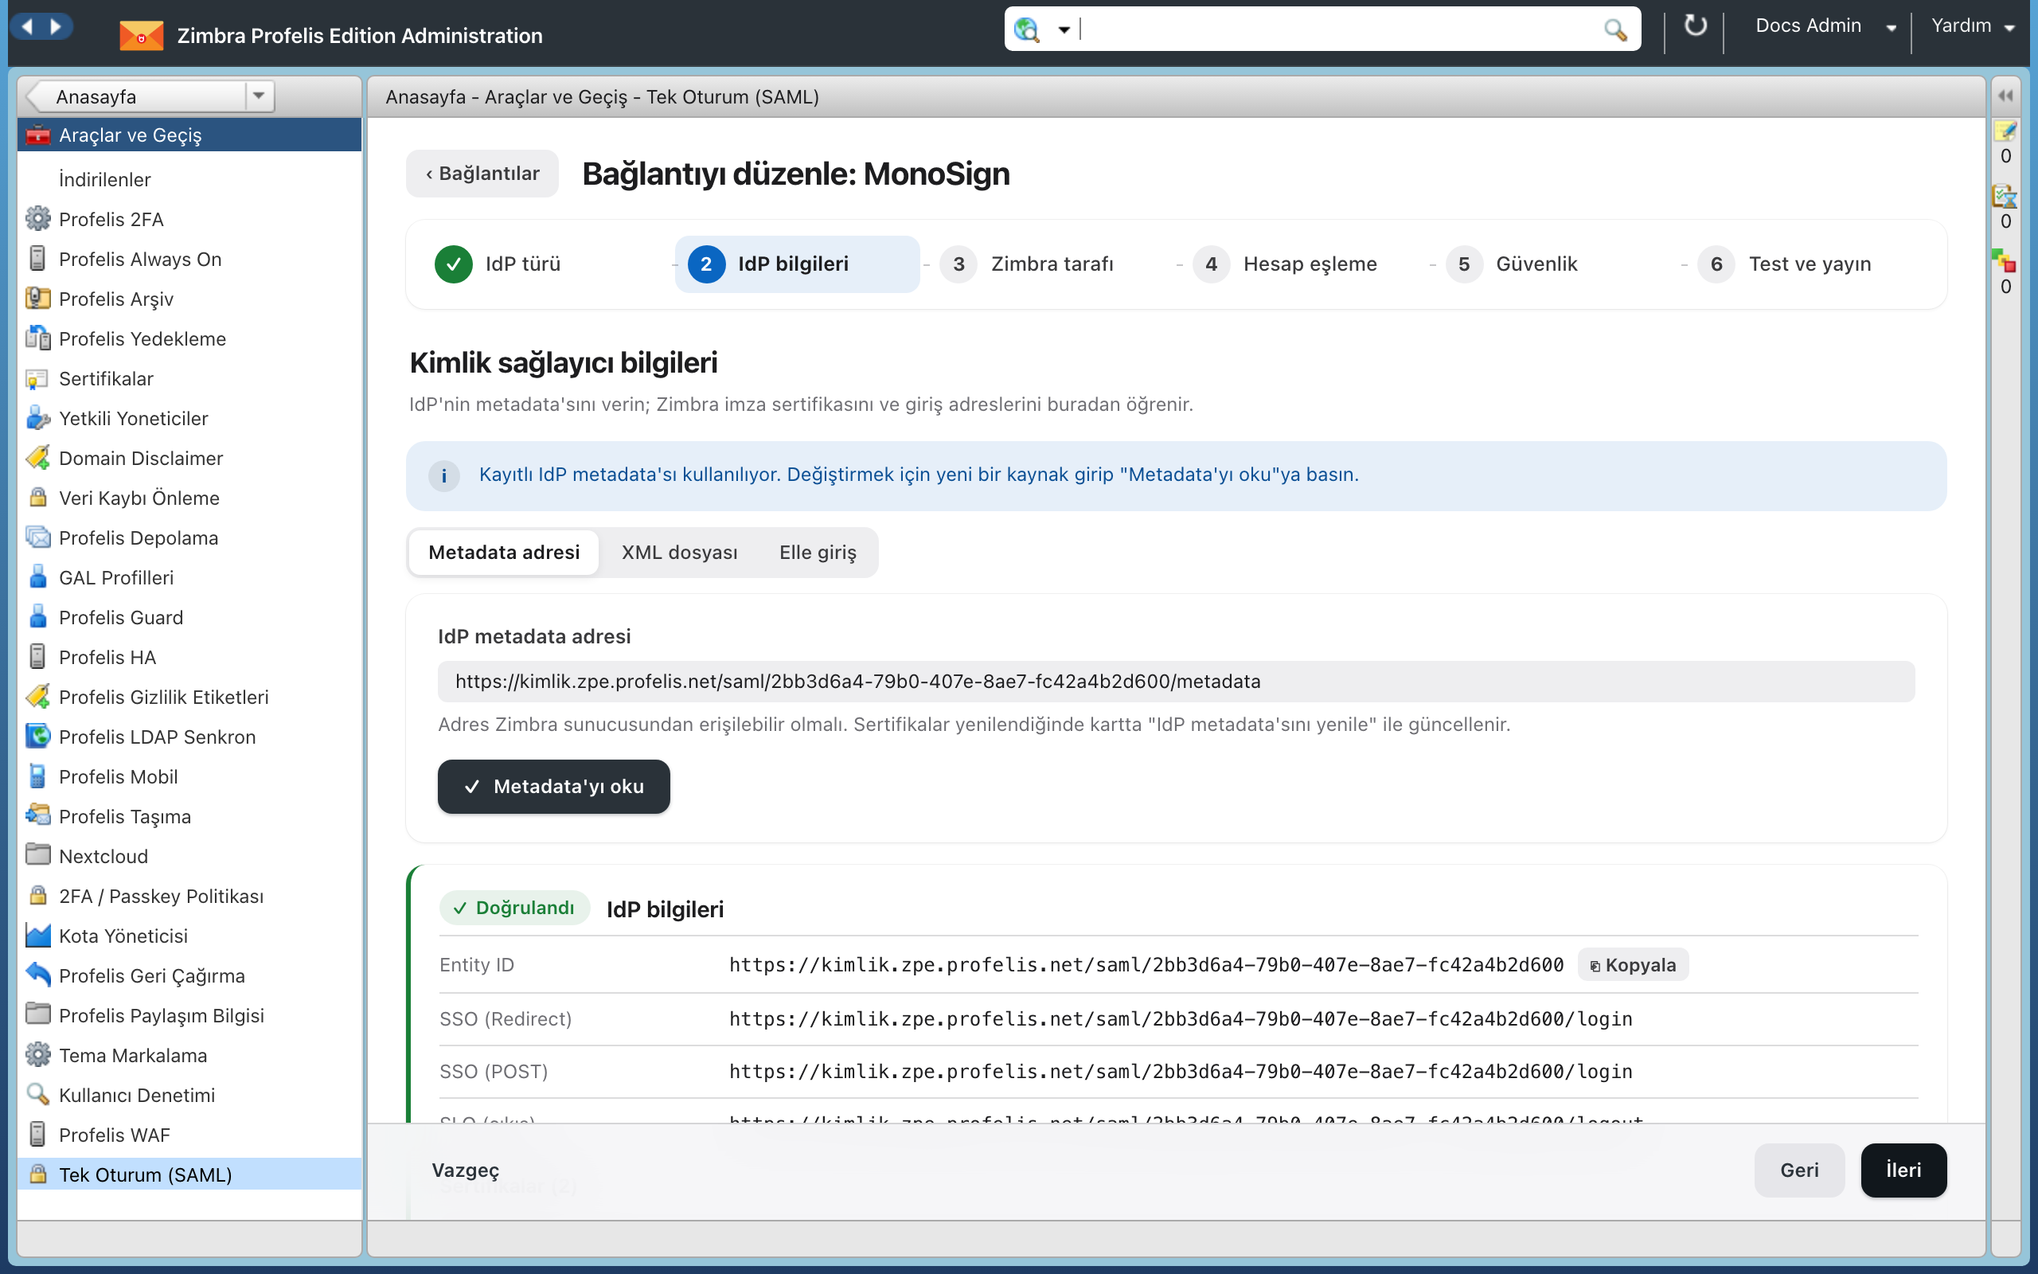Open the Docs Admin account dropdown

coord(1823,27)
